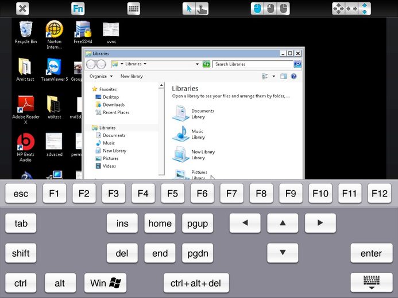398x298 pixels.
Task: Select middle mouse button mode
Action: pyautogui.click(x=271, y=9)
